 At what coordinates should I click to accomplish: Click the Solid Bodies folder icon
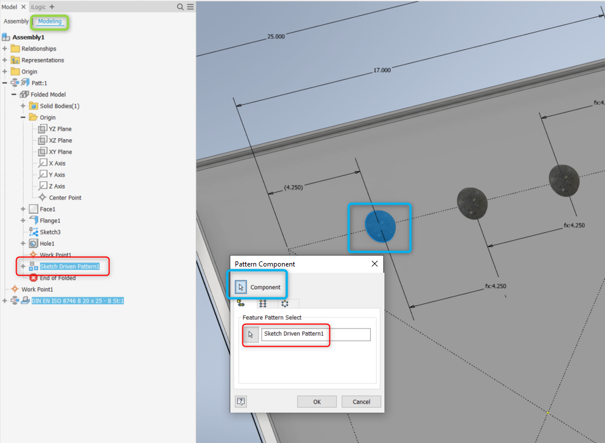click(x=34, y=105)
